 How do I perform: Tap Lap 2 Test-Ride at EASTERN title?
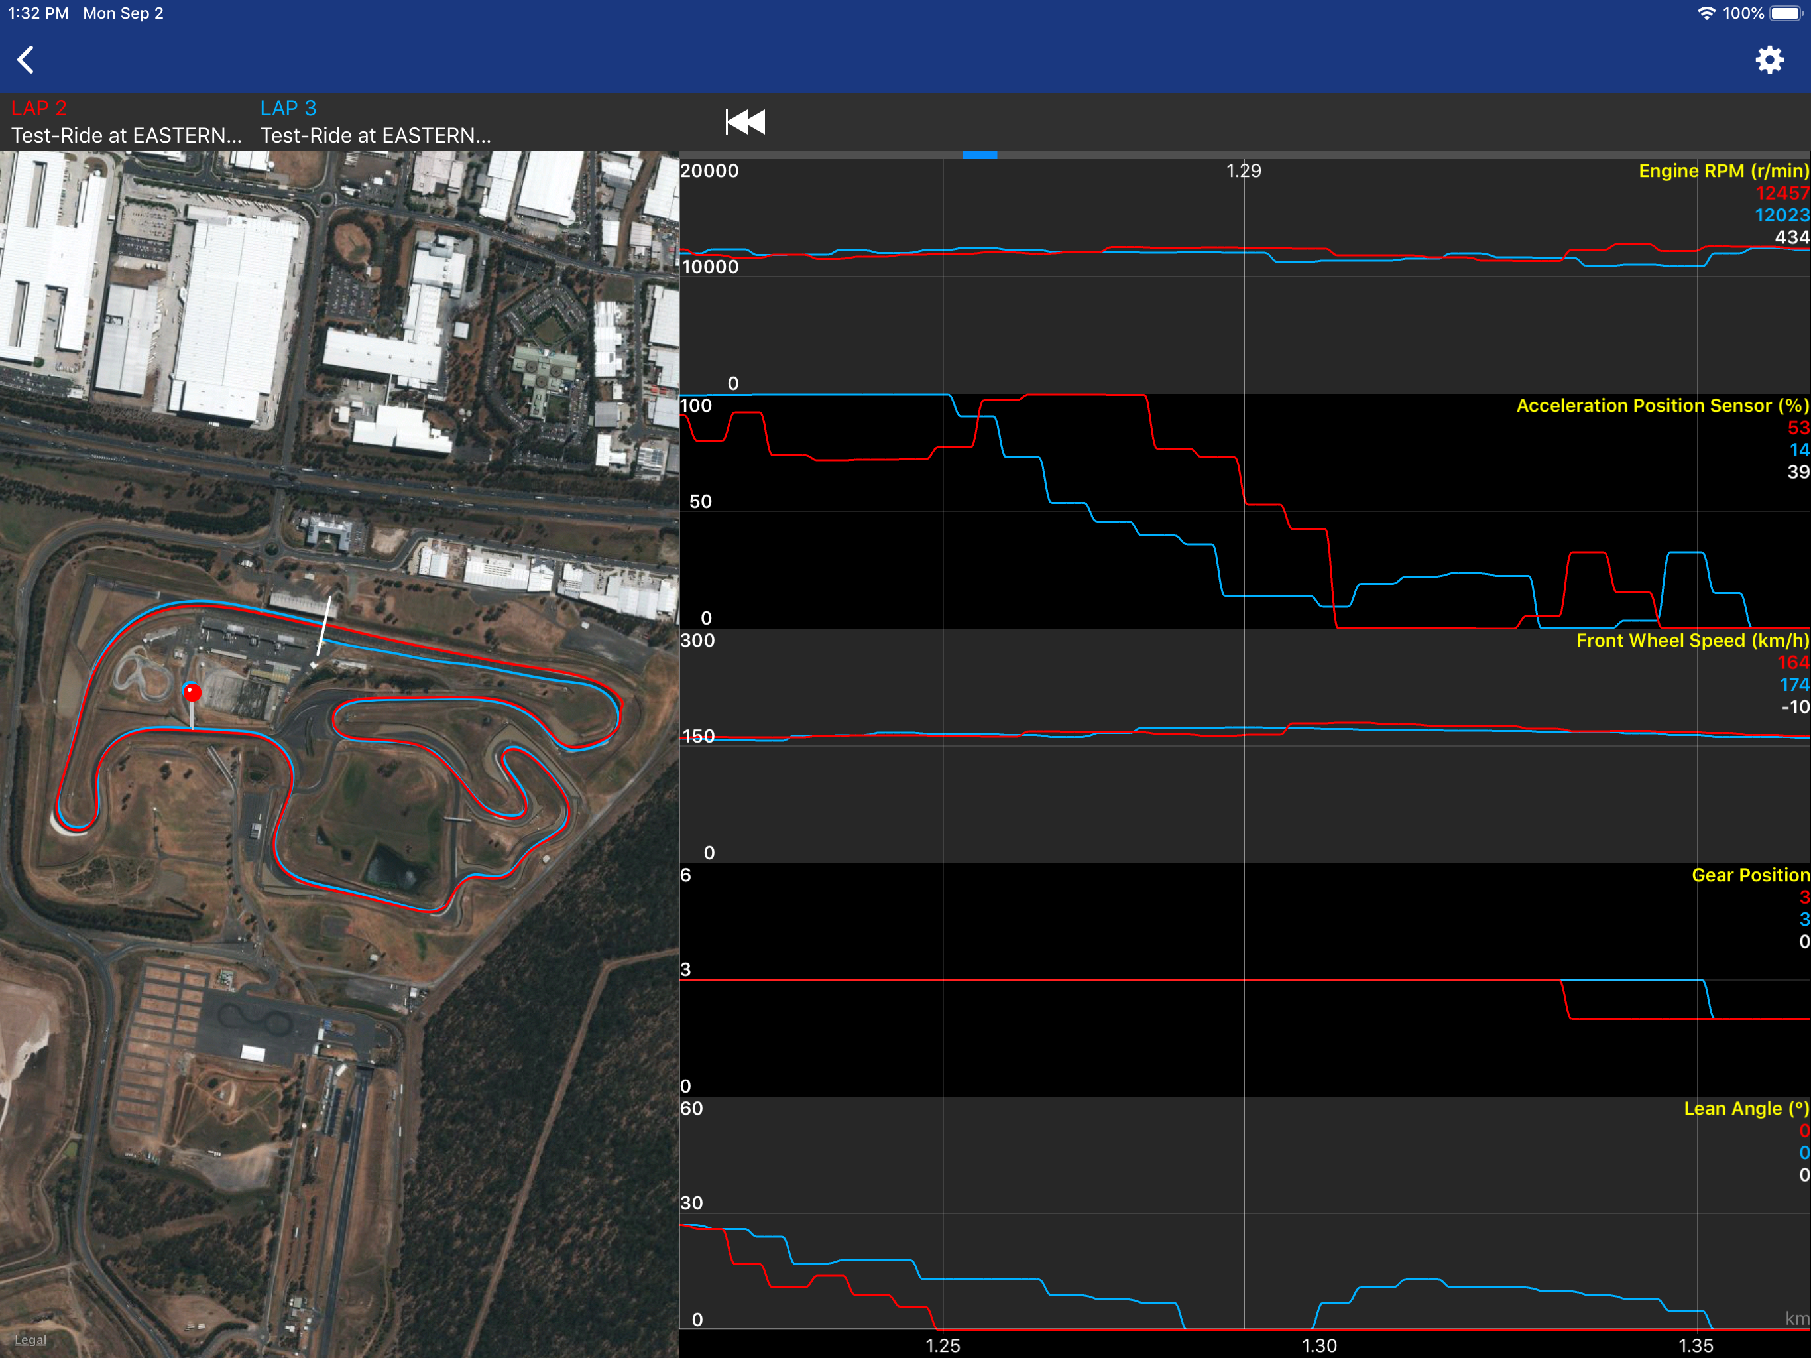point(126,135)
